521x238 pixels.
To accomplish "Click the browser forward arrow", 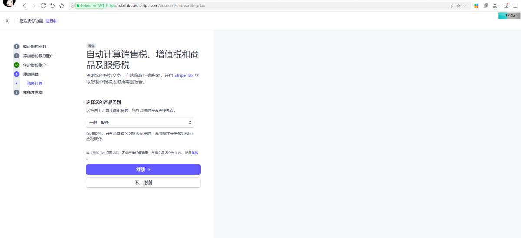I will (x=34, y=6).
